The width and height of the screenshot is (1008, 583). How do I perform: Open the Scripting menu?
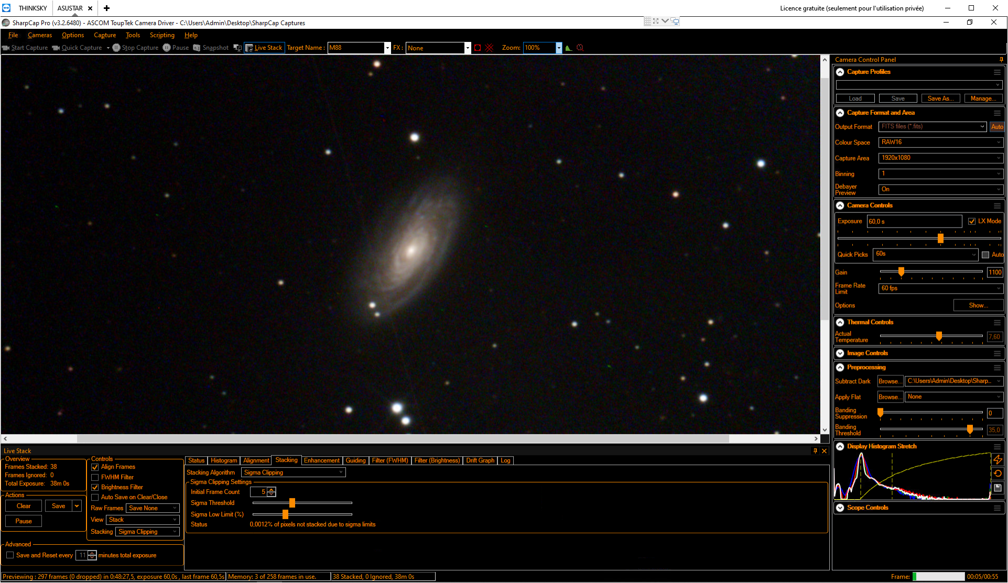[162, 35]
